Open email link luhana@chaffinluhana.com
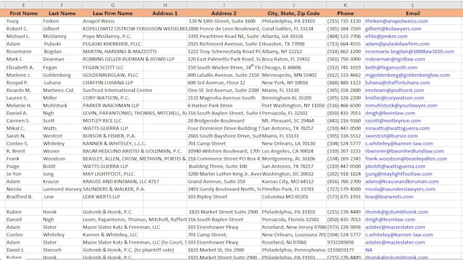Viewport: 463px width, 260px height. [x=398, y=82]
